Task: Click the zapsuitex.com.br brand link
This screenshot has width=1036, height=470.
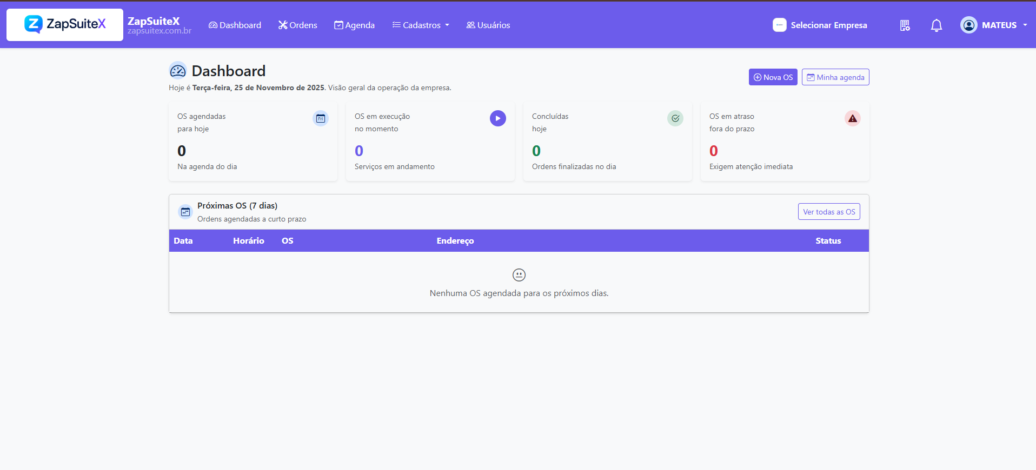Action: click(160, 31)
